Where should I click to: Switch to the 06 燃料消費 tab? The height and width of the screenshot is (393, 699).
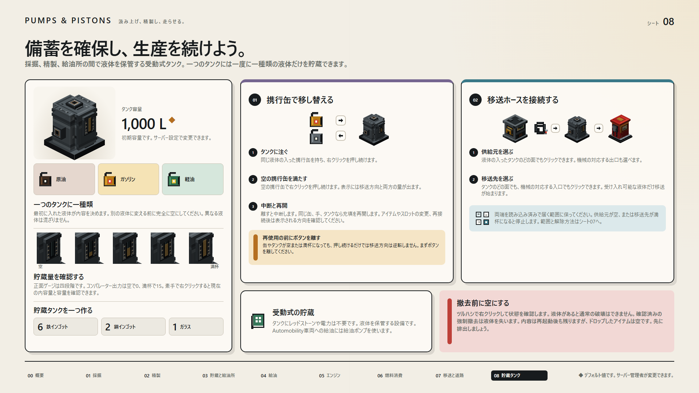click(390, 376)
